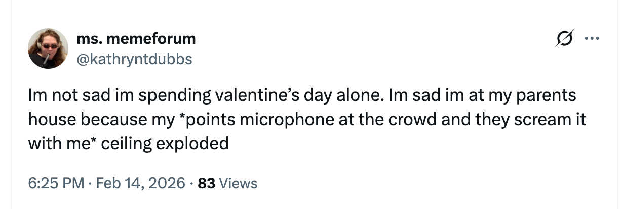The width and height of the screenshot is (622, 209).
Task: Click the bold number 83
Action: pos(207,183)
